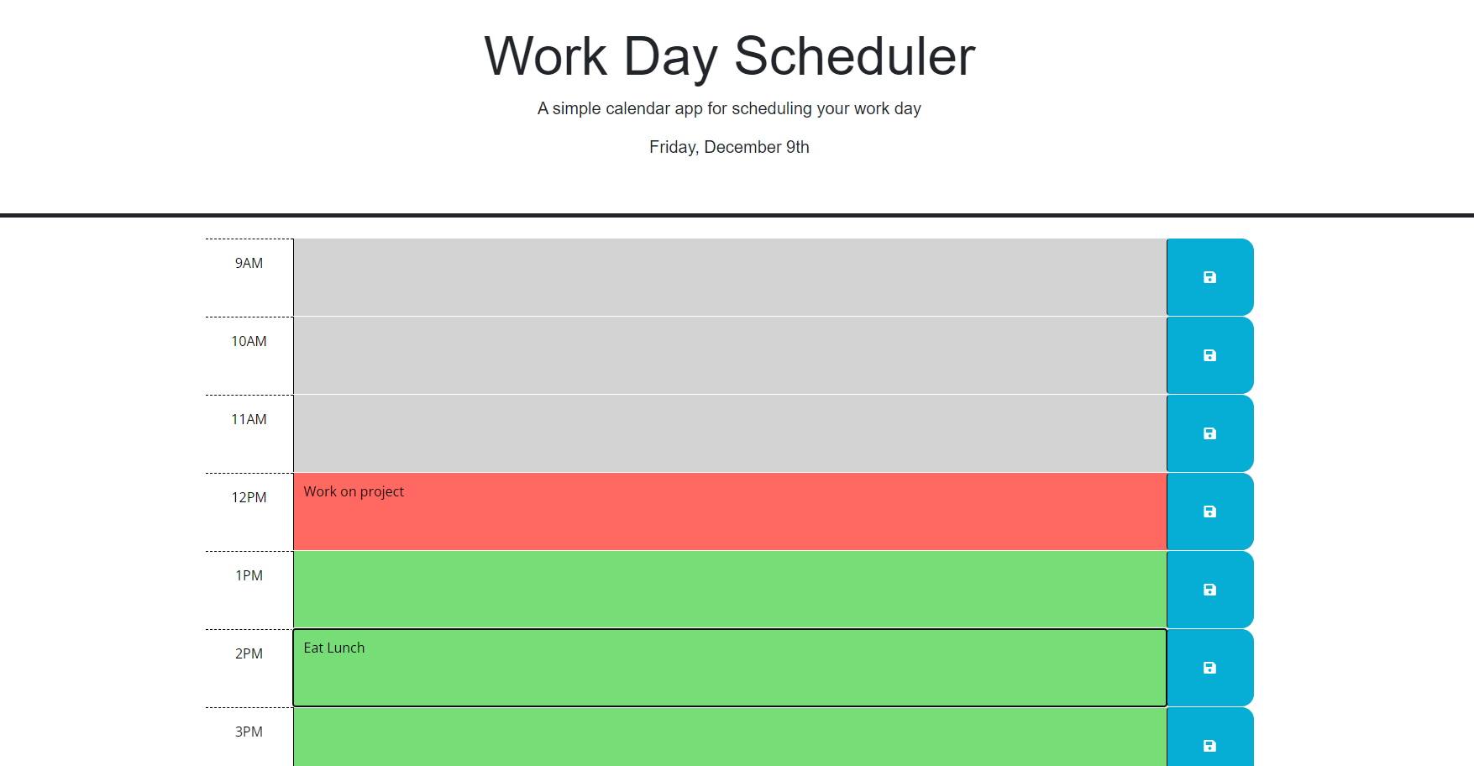This screenshot has height=766, width=1474.
Task: Click the 9AM time label
Action: point(248,263)
